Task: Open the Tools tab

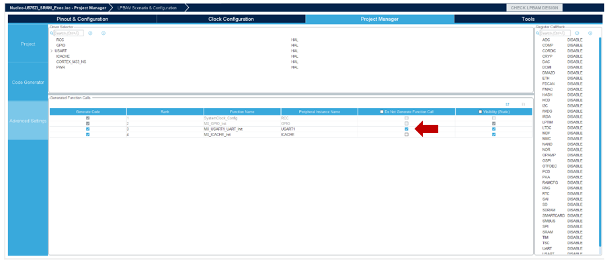Action: pos(528,19)
